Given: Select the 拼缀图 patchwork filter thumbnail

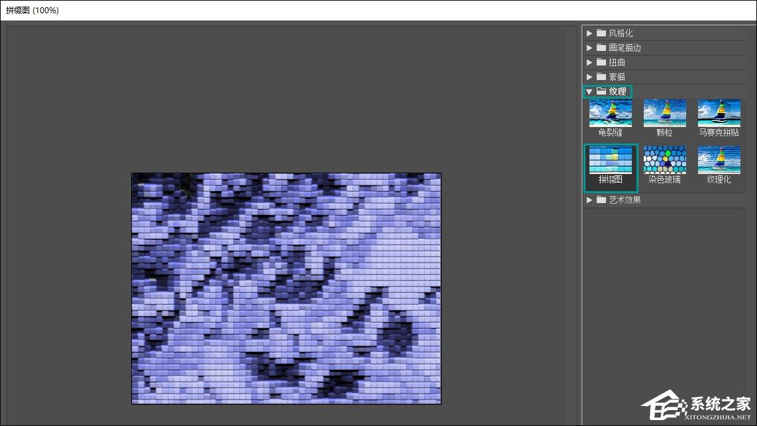Looking at the screenshot, I should (x=610, y=160).
